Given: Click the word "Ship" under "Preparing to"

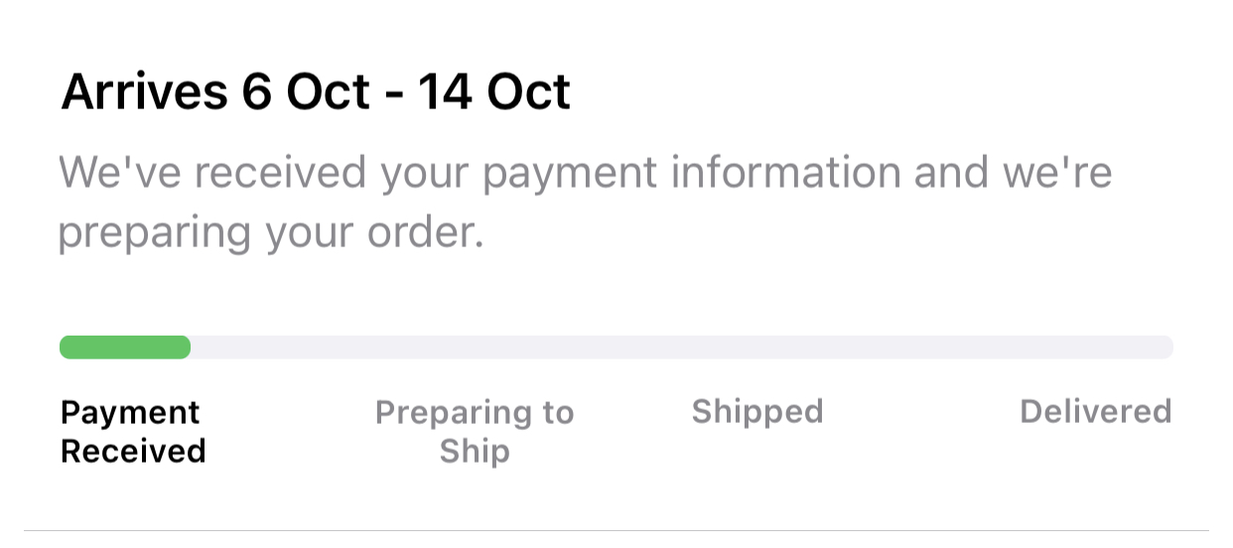Looking at the screenshot, I should (x=475, y=451).
